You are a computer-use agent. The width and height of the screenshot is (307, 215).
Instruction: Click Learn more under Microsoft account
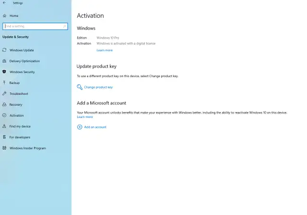point(85,117)
